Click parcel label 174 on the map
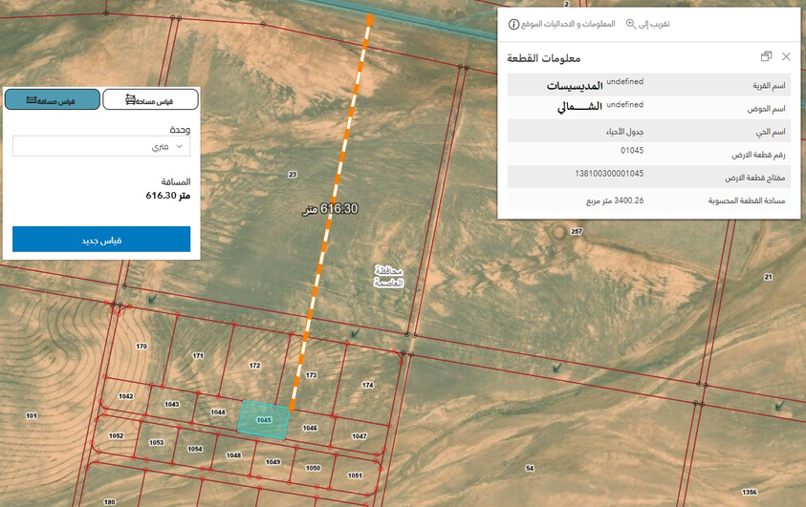Image resolution: width=806 pixels, height=507 pixels. click(367, 385)
